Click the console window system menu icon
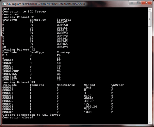Image resolution: width=154 pixels, height=127 pixels. pyautogui.click(x=4, y=4)
